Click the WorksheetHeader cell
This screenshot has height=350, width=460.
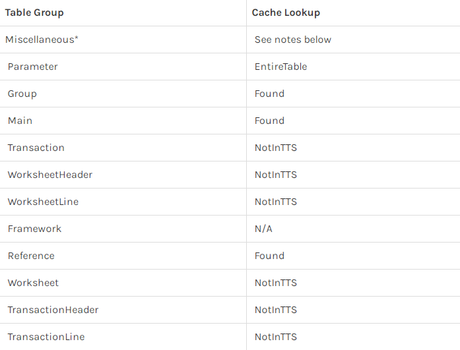coord(50,175)
